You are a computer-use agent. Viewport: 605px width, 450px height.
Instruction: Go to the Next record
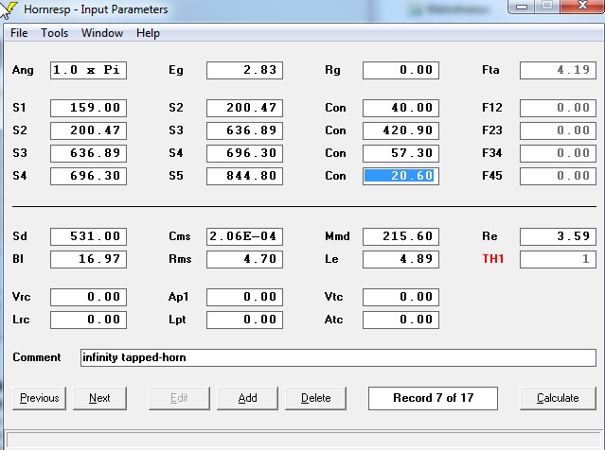99,398
